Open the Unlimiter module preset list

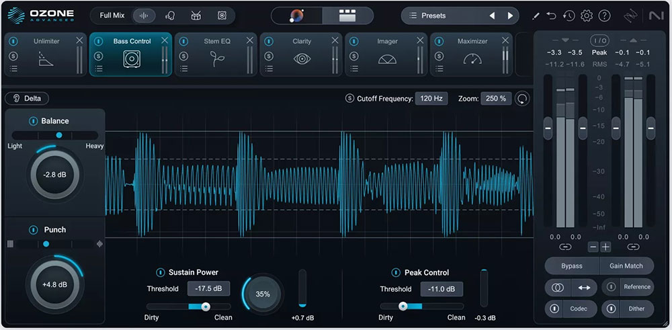click(13, 69)
